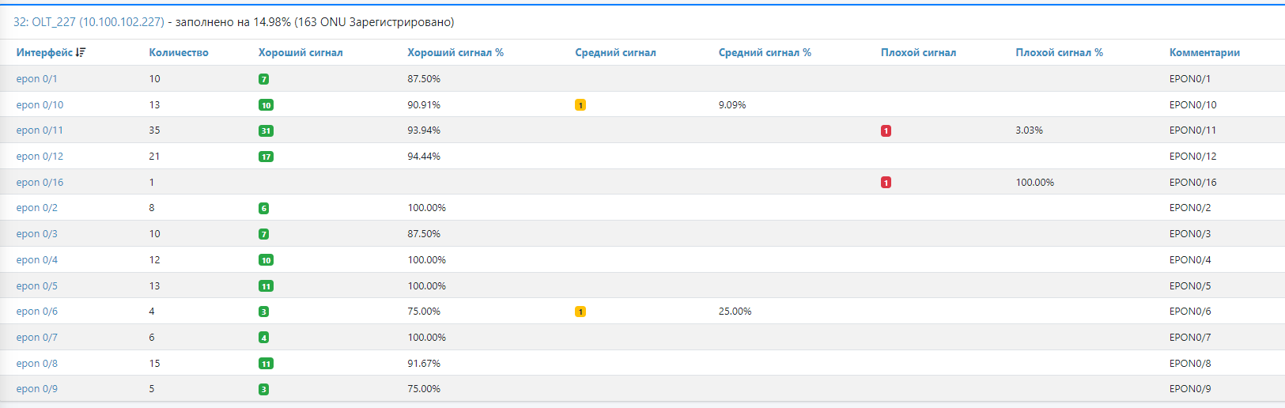Click red bad signal badge for epon 0/16
The width and height of the screenshot is (1285, 408).
(x=886, y=183)
